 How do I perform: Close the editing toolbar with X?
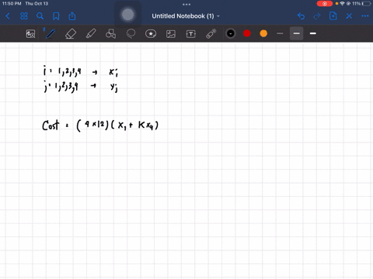349,16
